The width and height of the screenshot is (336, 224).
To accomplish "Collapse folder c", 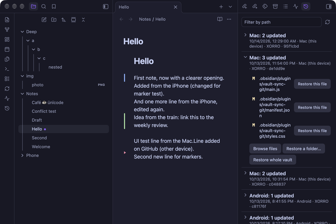I will click(39, 59).
